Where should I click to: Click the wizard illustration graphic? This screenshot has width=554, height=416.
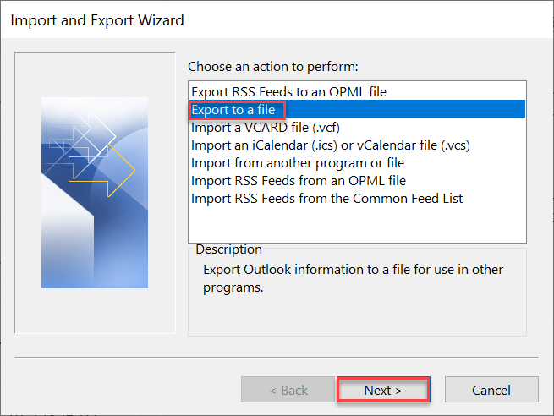[94, 193]
